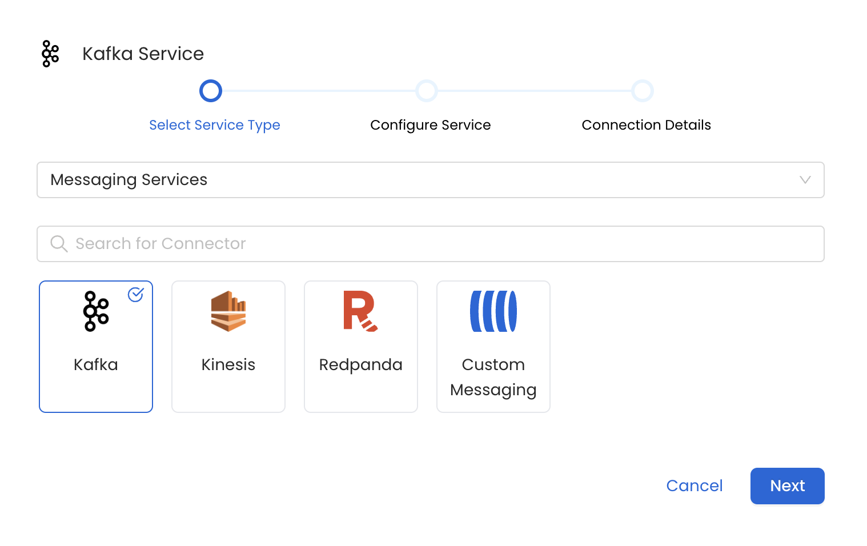
Task: Open the Messaging Services dropdown
Action: click(431, 180)
